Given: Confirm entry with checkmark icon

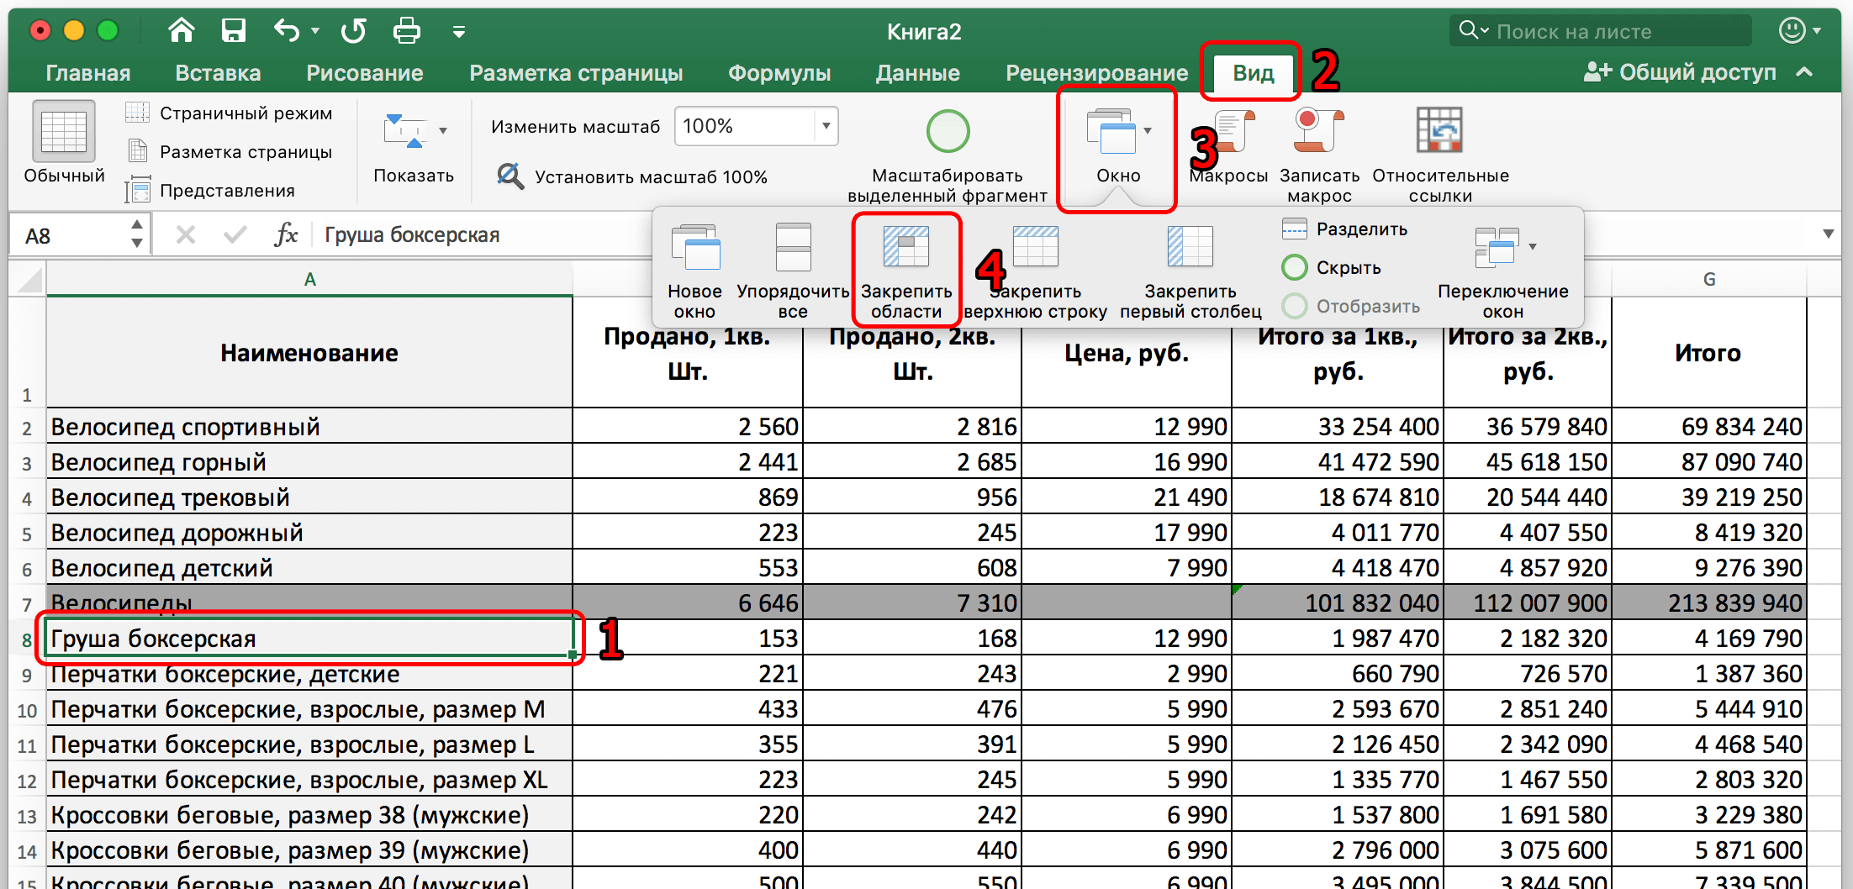Looking at the screenshot, I should coord(235,234).
